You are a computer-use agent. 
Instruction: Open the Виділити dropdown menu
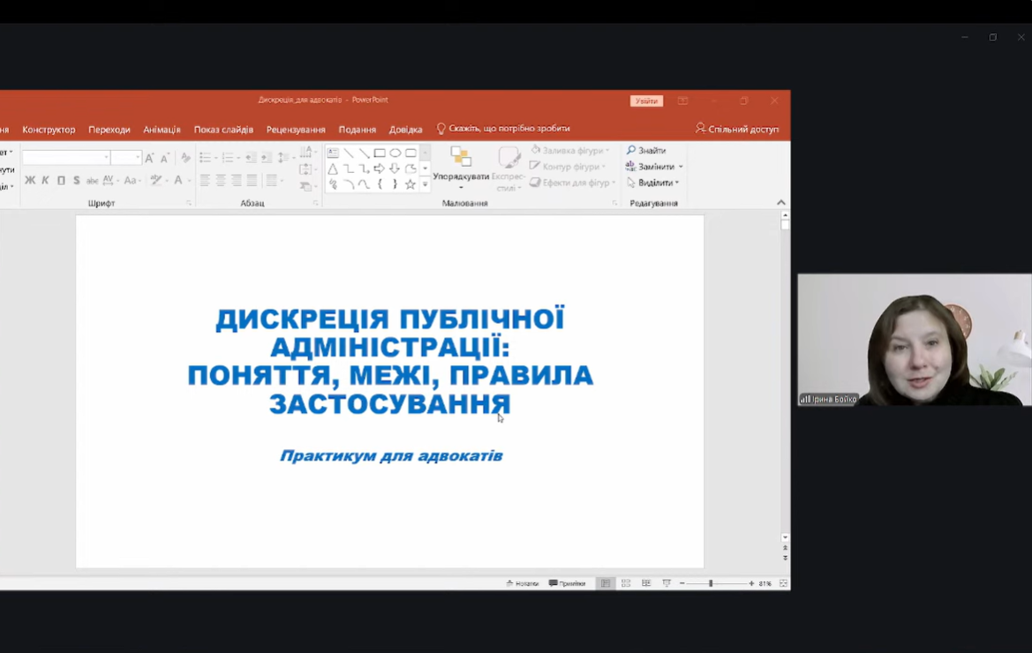653,183
